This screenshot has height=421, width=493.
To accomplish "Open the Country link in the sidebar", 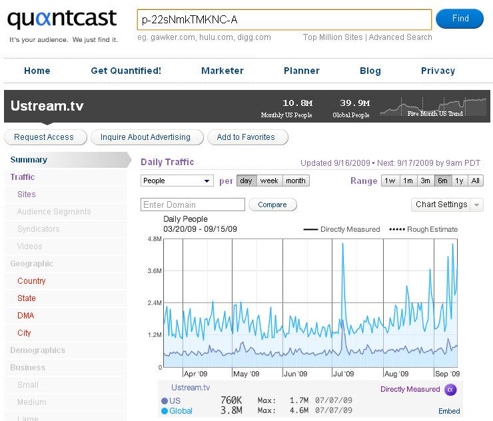I will (x=31, y=281).
